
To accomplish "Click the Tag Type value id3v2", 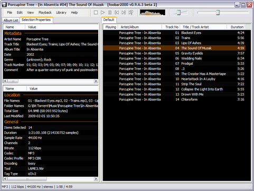I will click(32, 174).
